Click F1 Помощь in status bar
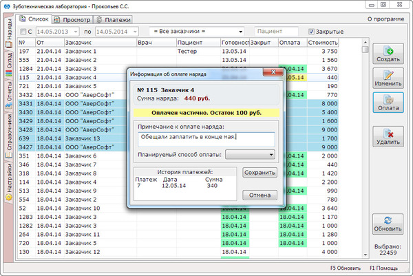 click(384, 268)
